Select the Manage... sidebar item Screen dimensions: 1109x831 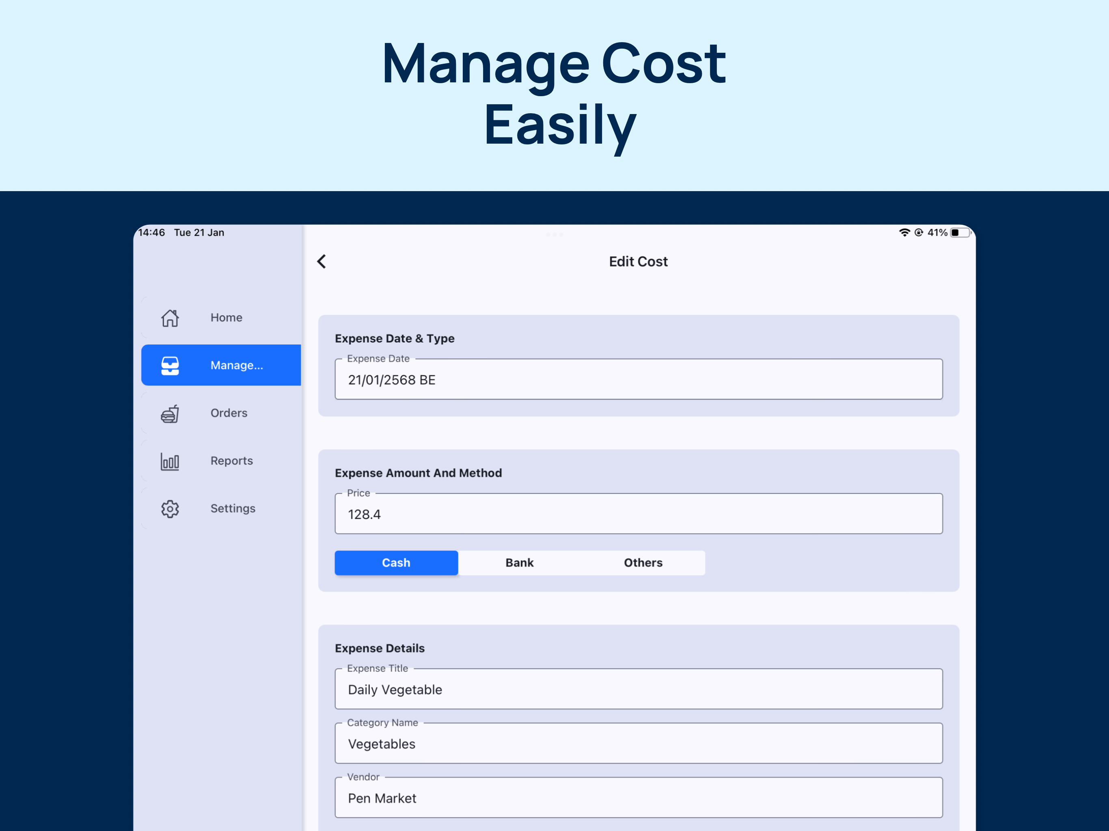point(221,365)
